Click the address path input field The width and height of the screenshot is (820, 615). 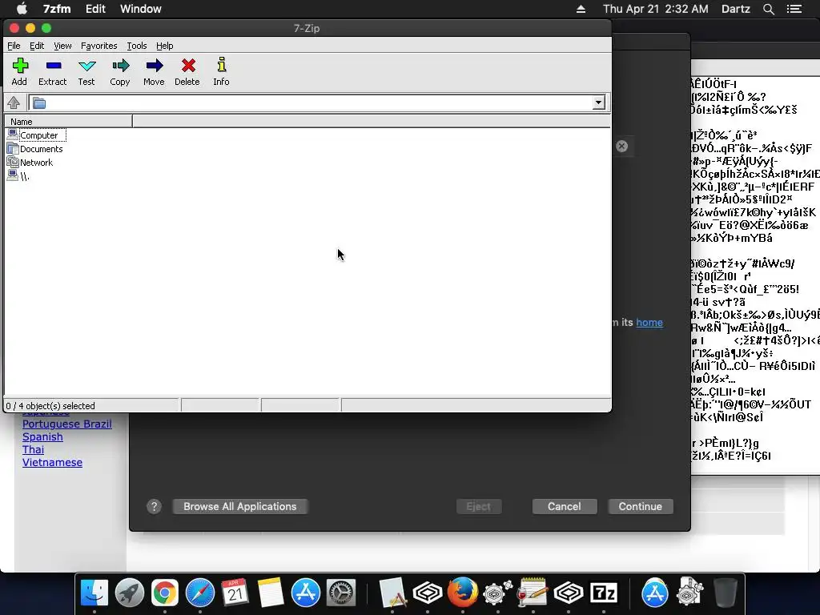tap(319, 102)
